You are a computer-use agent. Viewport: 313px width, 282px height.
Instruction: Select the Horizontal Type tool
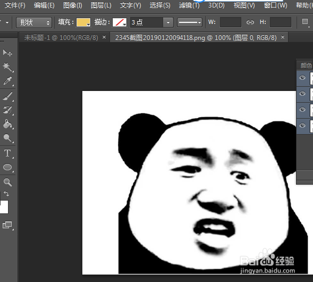click(x=7, y=153)
